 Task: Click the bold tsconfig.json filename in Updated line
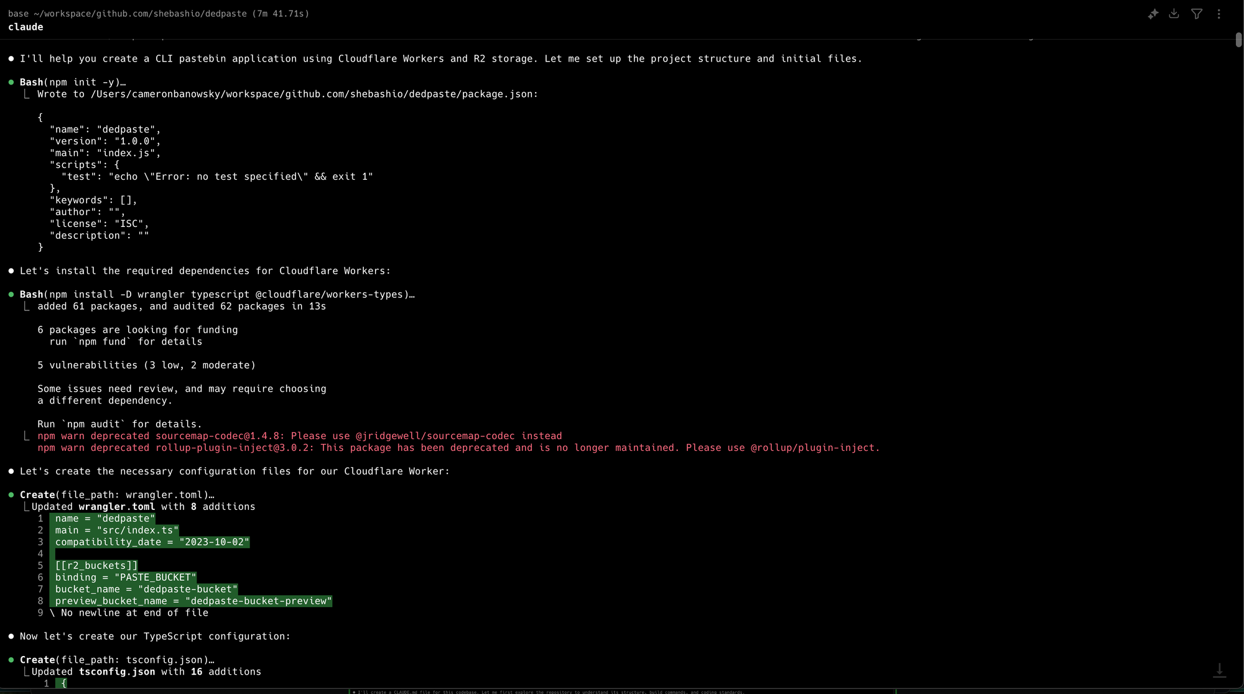click(x=117, y=672)
